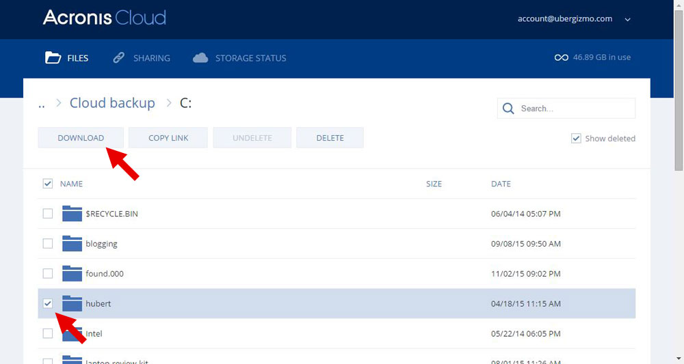Switch to the STORAGE STATUS tab
Viewport: 684px width, 364px height.
(251, 58)
